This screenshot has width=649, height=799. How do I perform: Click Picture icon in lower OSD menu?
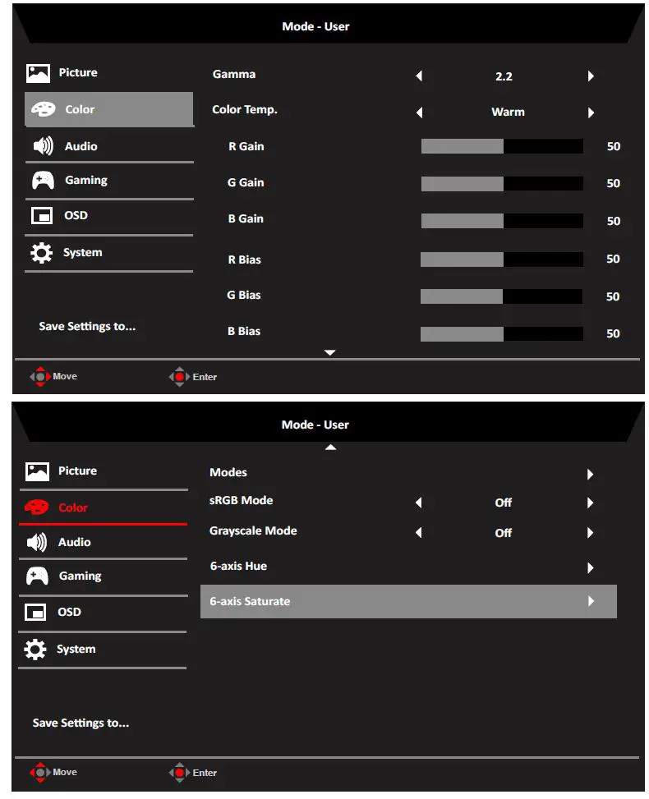pyautogui.click(x=37, y=471)
